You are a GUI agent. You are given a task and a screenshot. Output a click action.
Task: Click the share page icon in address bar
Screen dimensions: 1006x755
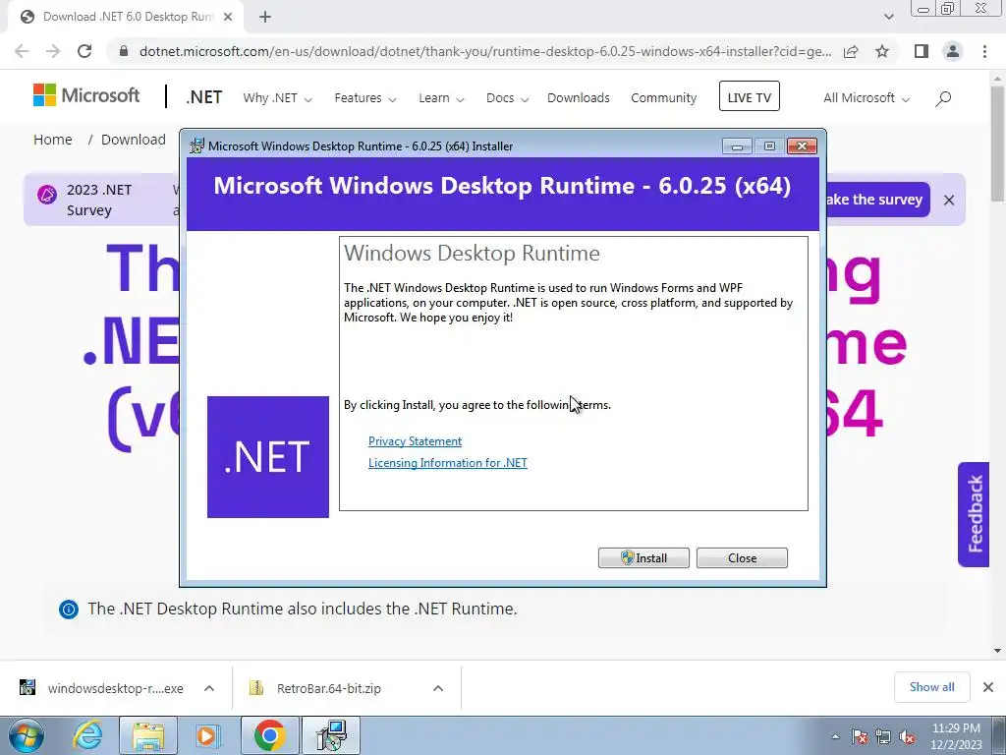click(851, 51)
